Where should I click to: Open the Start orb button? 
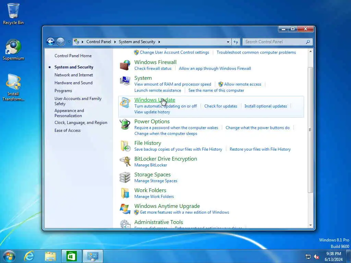tap(9, 256)
